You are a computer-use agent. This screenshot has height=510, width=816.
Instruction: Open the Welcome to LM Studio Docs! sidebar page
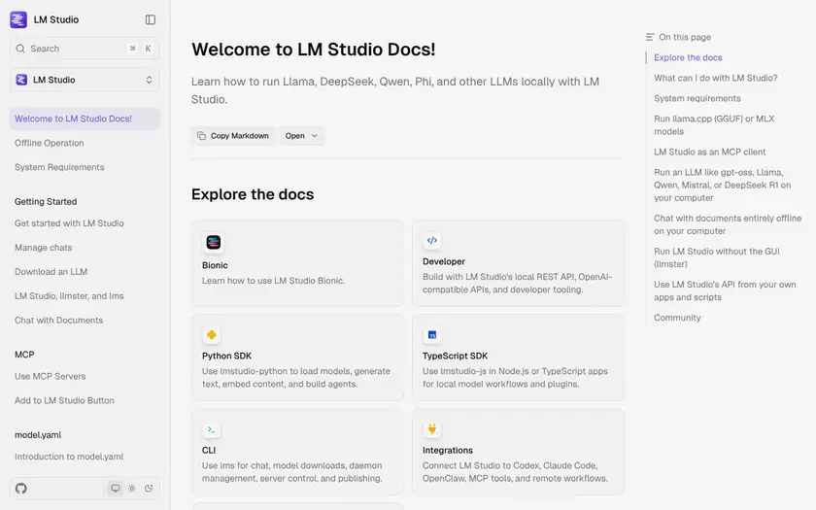click(85, 119)
